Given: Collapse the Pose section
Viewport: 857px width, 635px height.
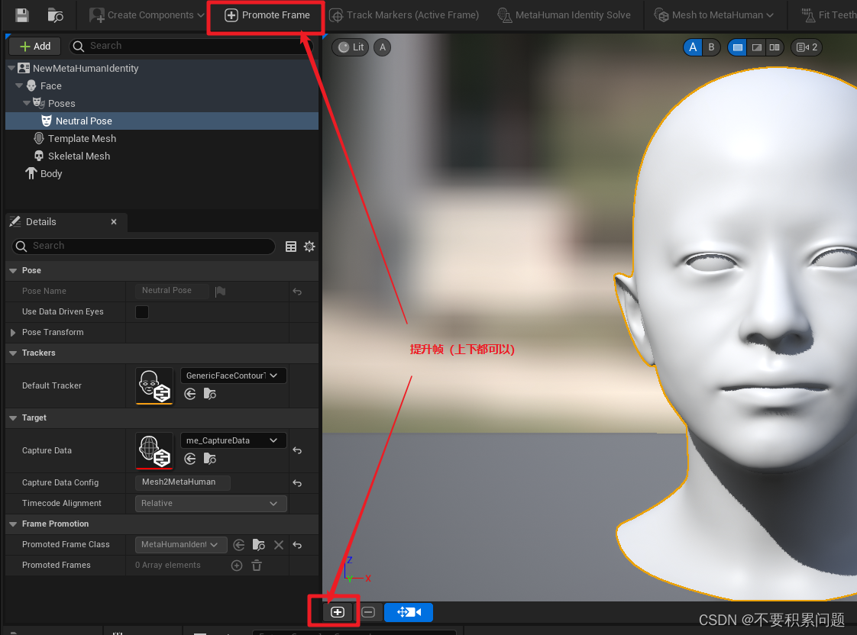Looking at the screenshot, I should pos(13,270).
